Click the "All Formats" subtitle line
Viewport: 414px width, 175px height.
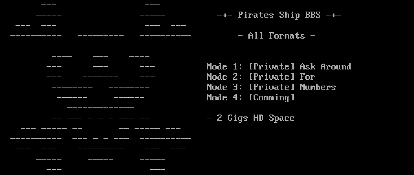tap(276, 36)
